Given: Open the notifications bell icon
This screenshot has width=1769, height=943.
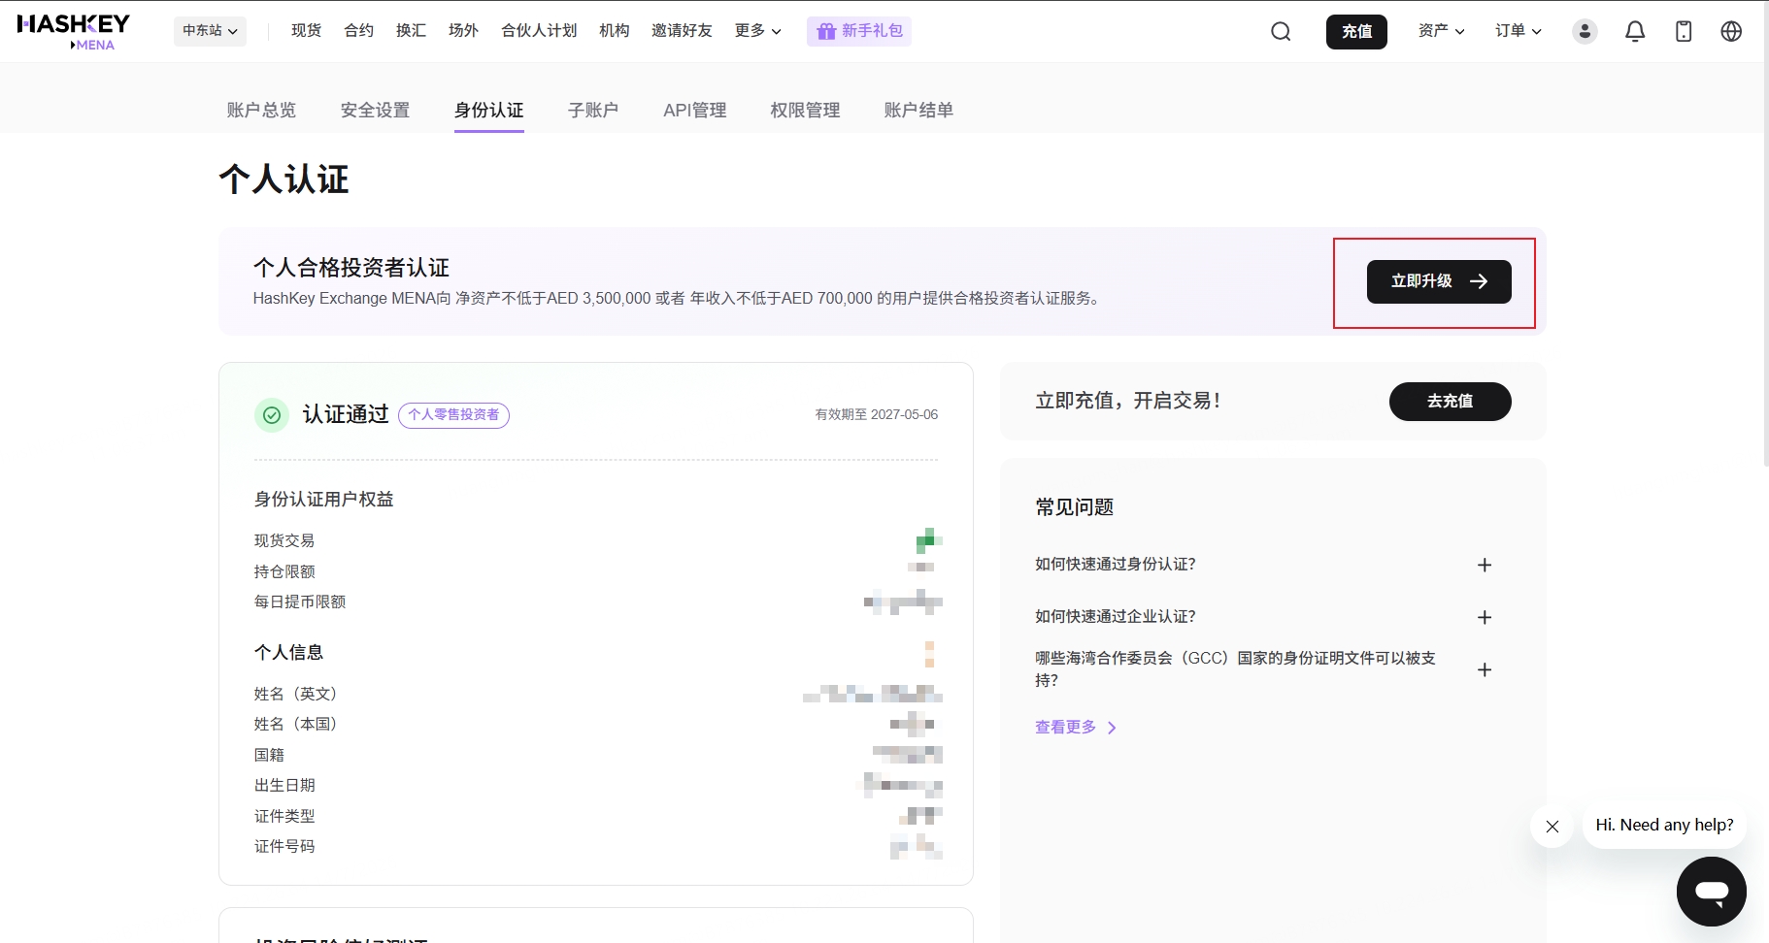Looking at the screenshot, I should pos(1635,31).
